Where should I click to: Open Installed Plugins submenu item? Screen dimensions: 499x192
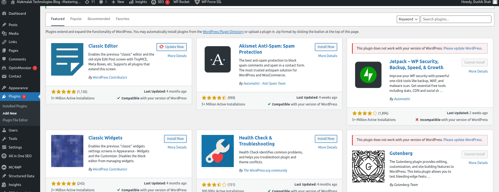[x=15, y=106]
